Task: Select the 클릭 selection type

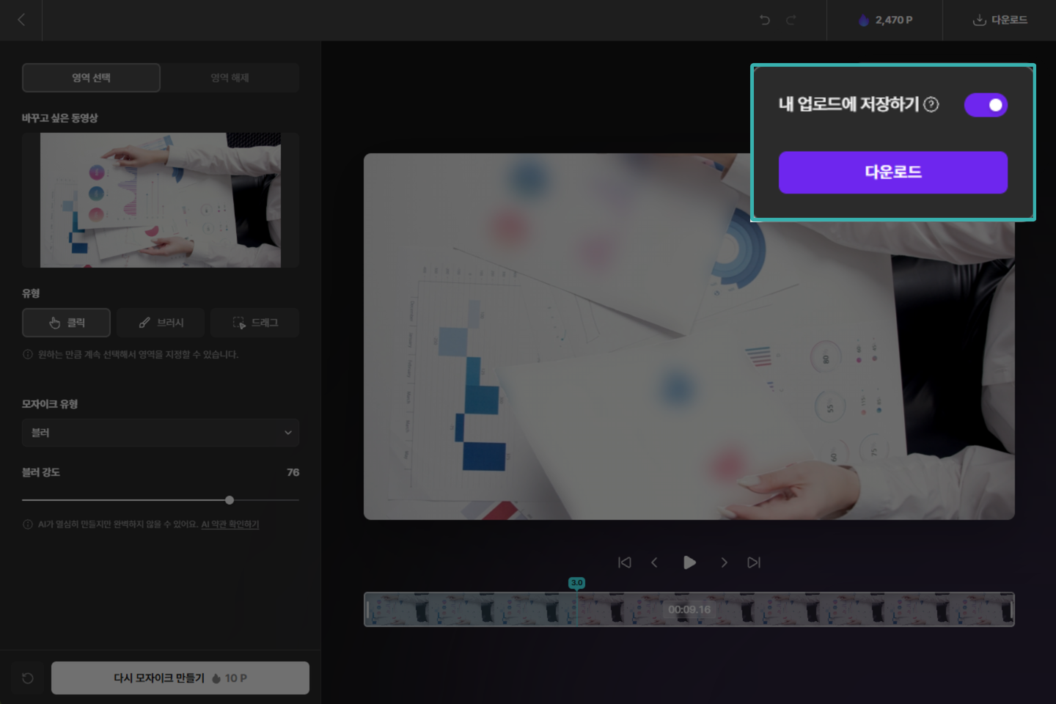Action: coord(66,323)
